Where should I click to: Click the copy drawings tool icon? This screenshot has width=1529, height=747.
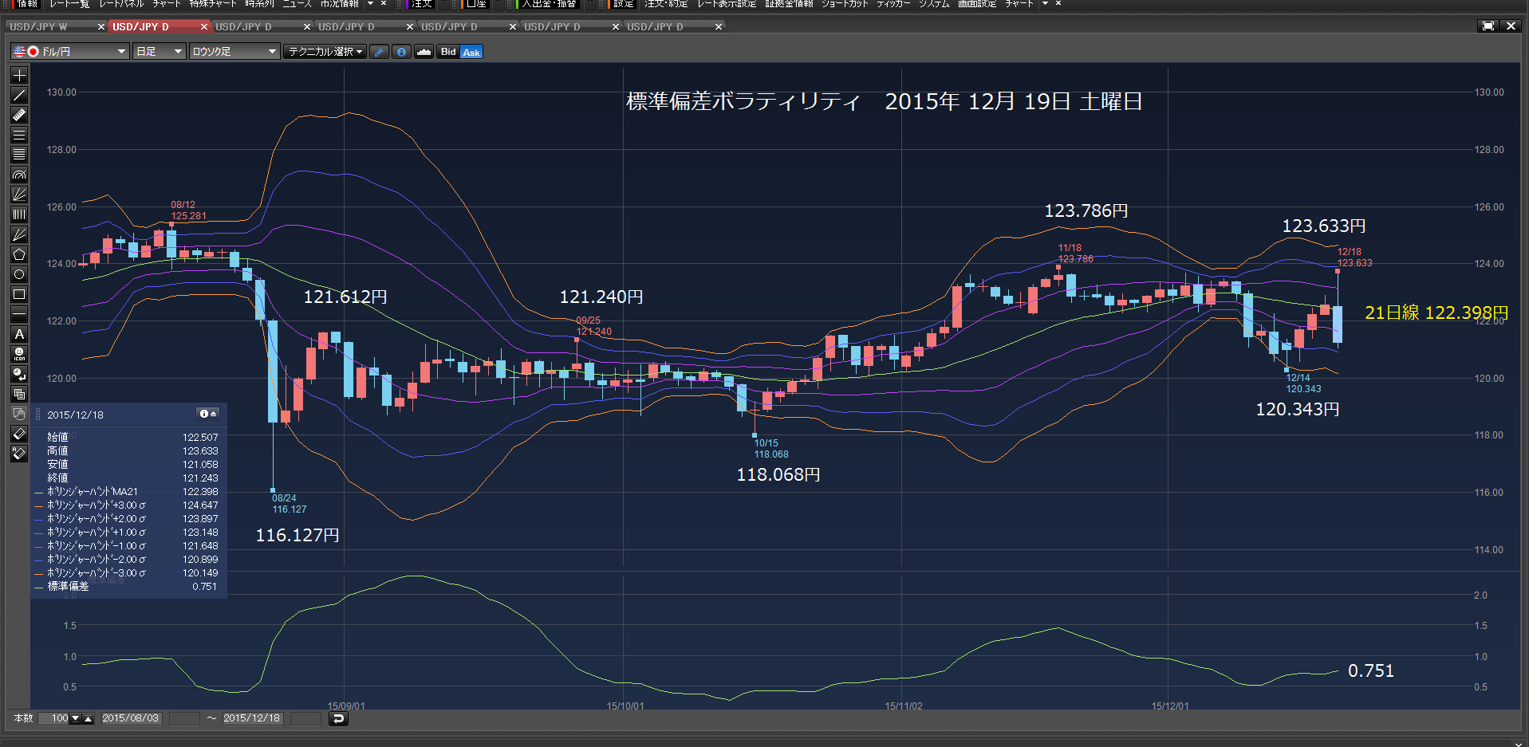(x=19, y=394)
